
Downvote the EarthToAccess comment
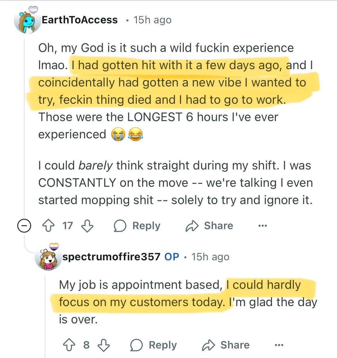tap(87, 226)
